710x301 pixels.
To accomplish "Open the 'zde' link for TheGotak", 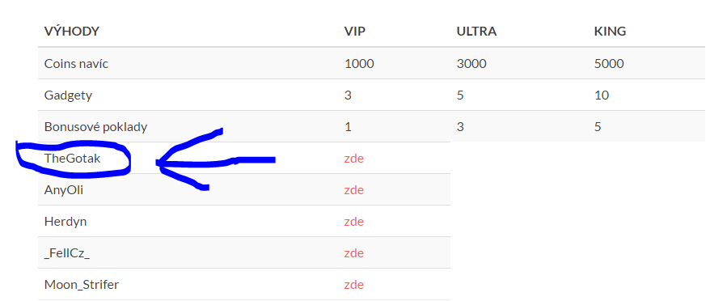I will point(353,159).
